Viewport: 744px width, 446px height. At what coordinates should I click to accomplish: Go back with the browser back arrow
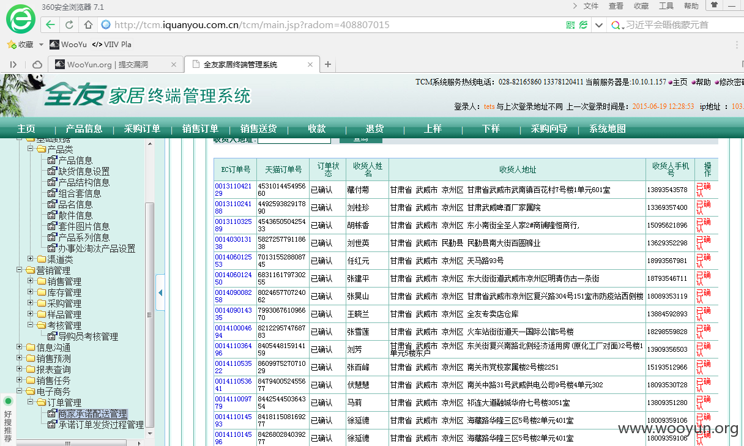[51, 25]
